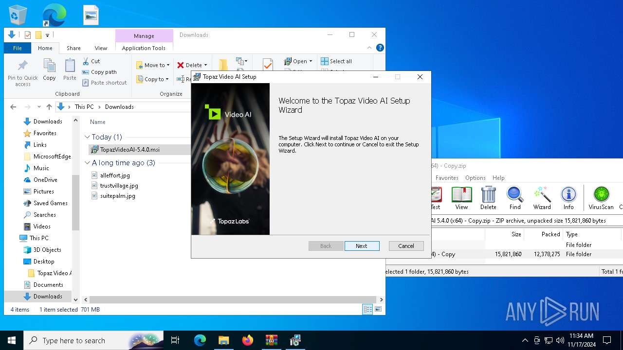Open Microsoft Edge desktop shortcut

tap(54, 15)
